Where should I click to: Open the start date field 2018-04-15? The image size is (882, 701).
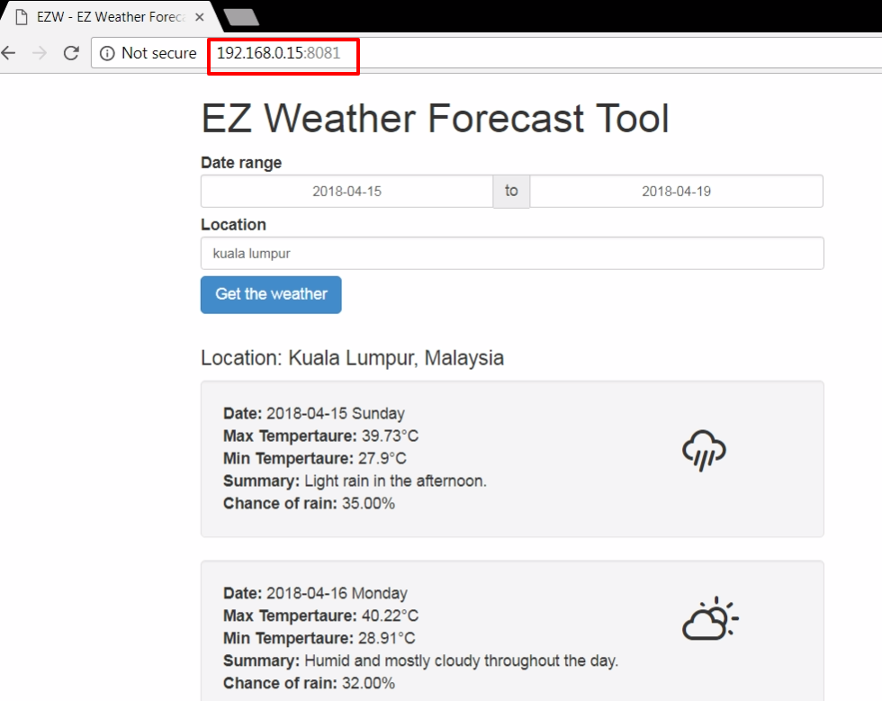(x=346, y=191)
